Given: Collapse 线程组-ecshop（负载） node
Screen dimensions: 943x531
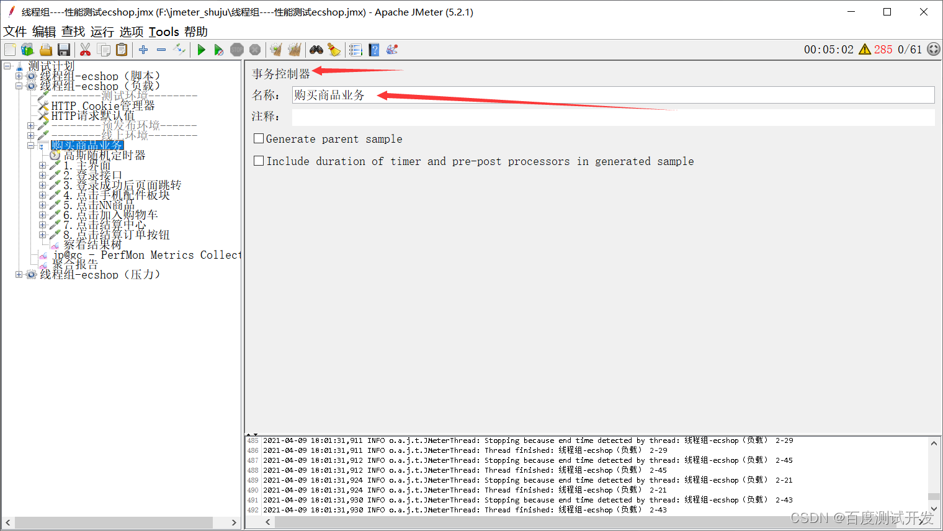Looking at the screenshot, I should 19,86.
